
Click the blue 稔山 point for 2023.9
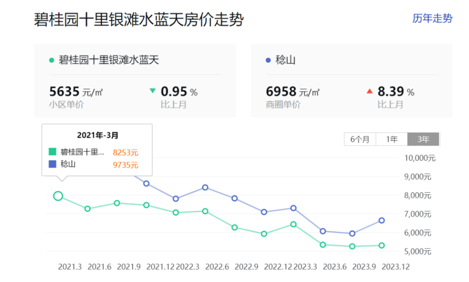[x=352, y=233]
